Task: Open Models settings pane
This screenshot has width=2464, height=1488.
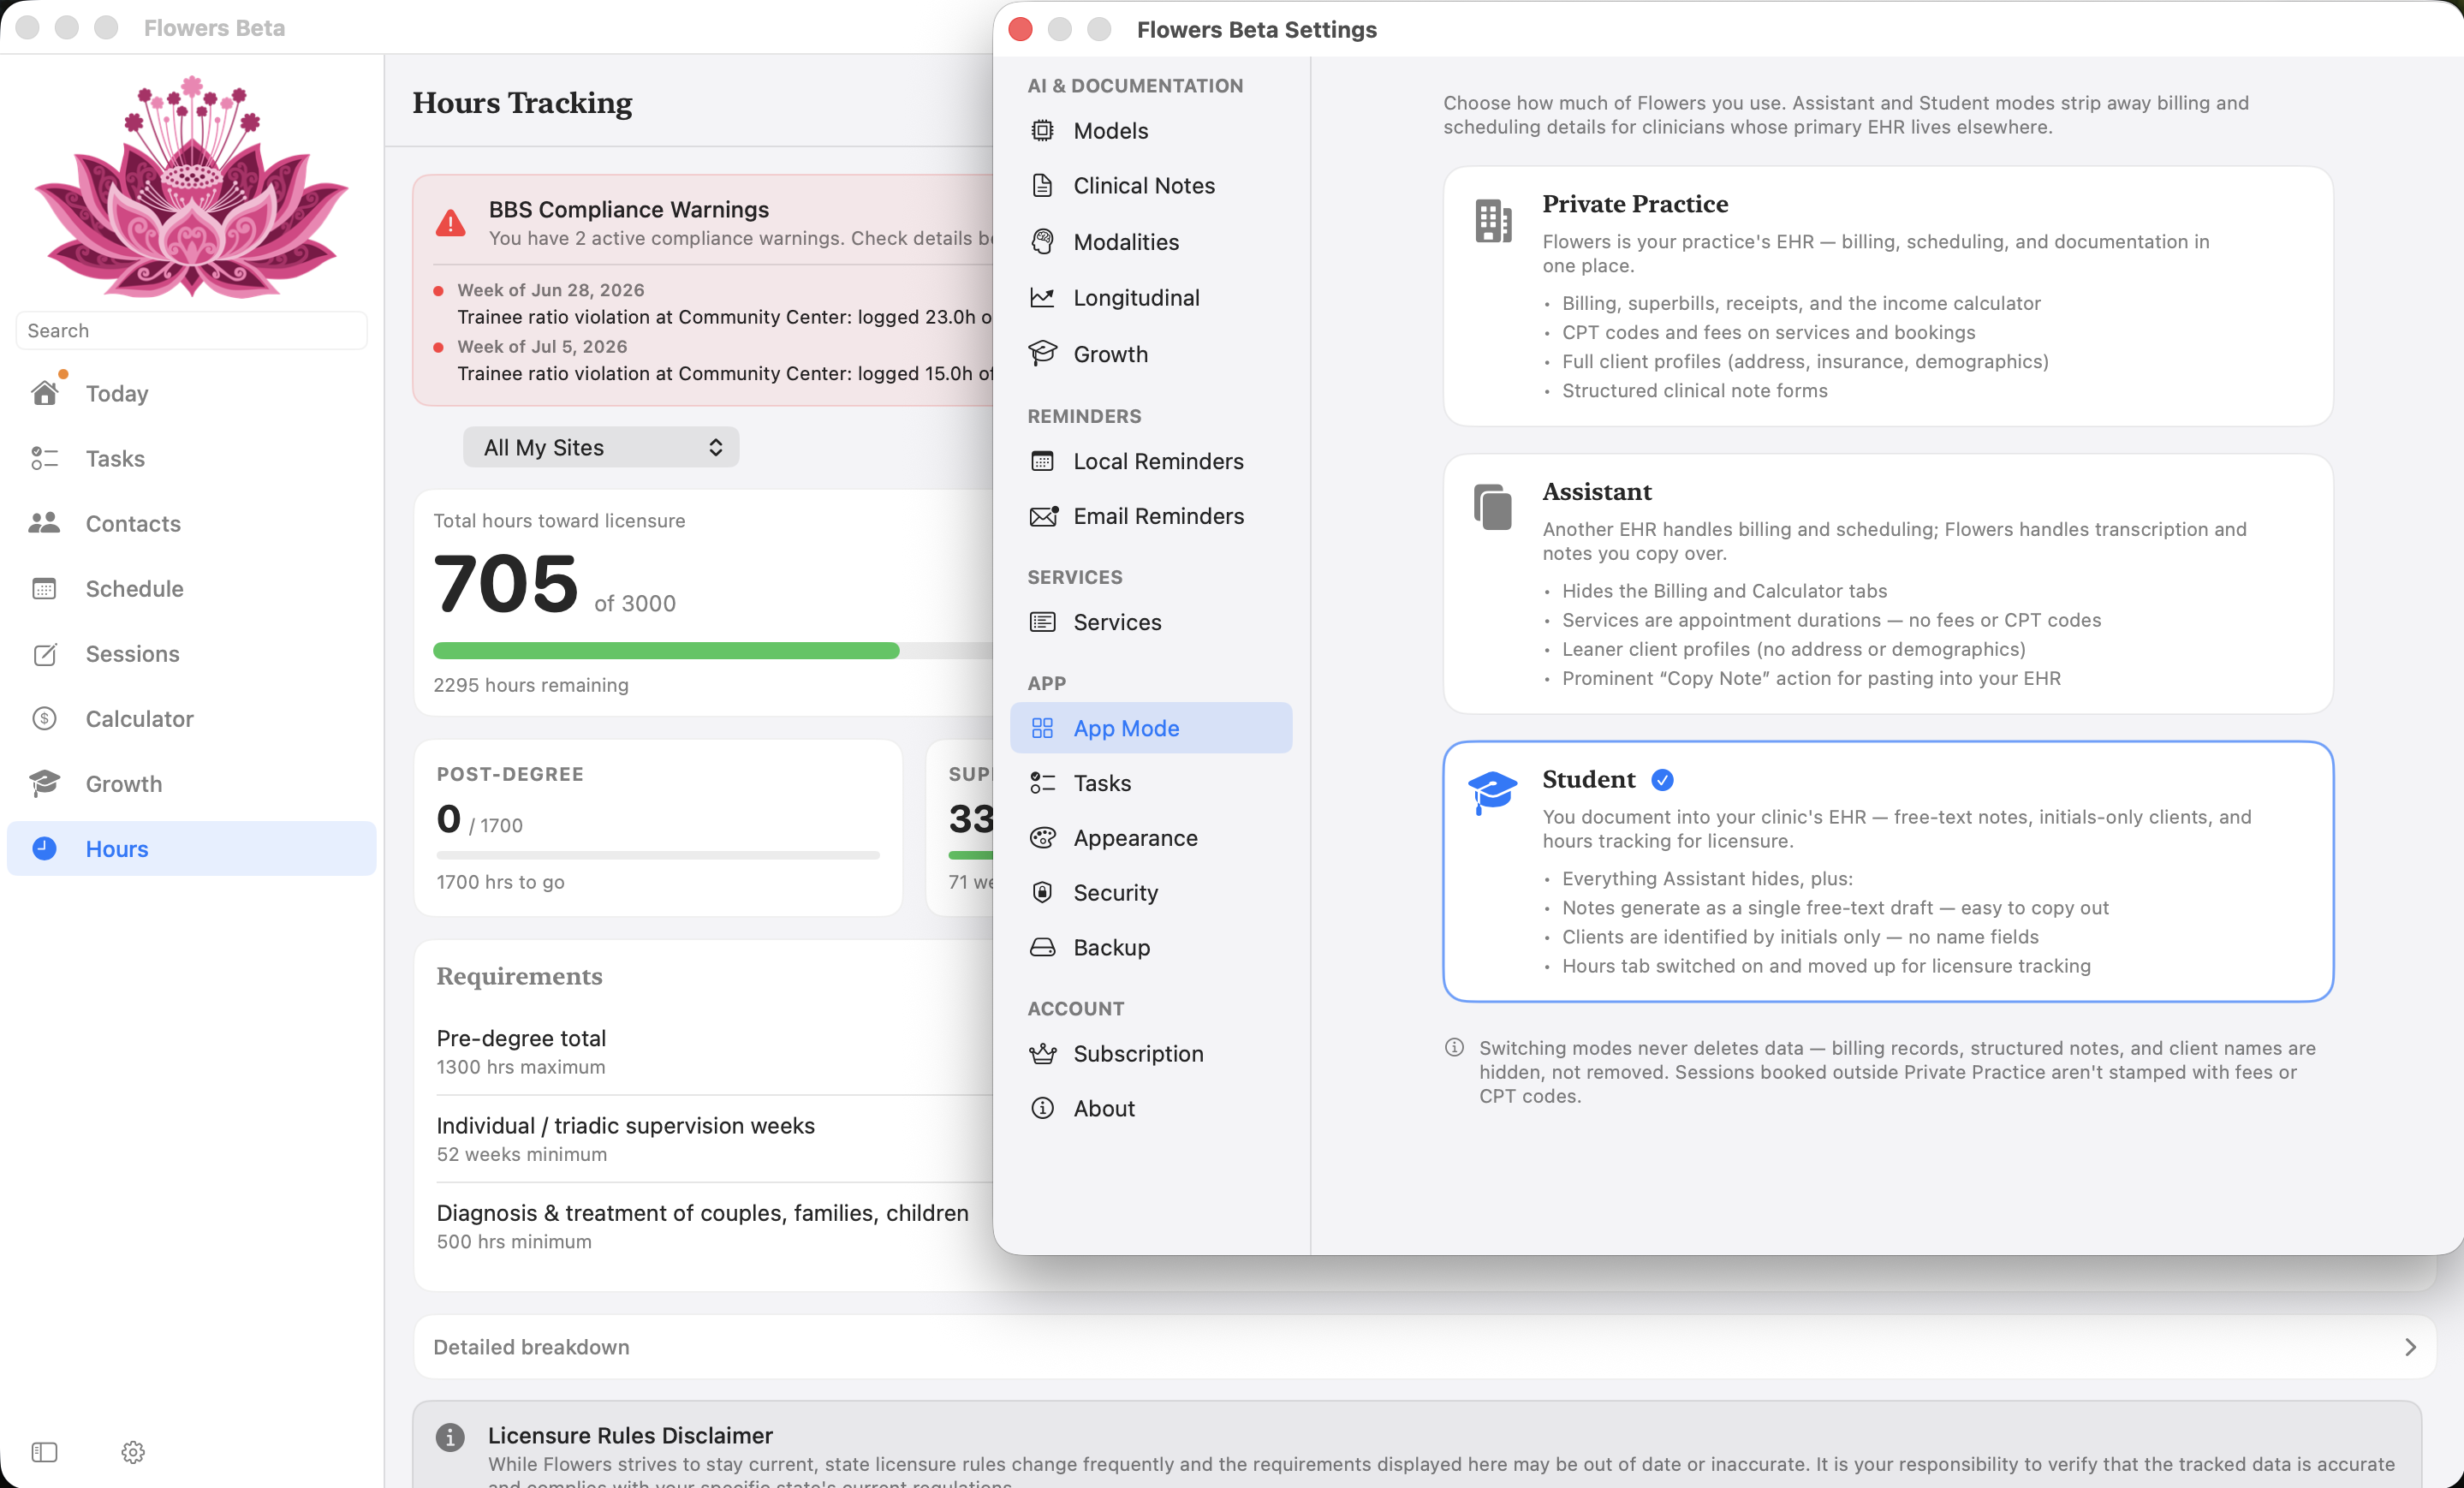Action: pos(1151,130)
